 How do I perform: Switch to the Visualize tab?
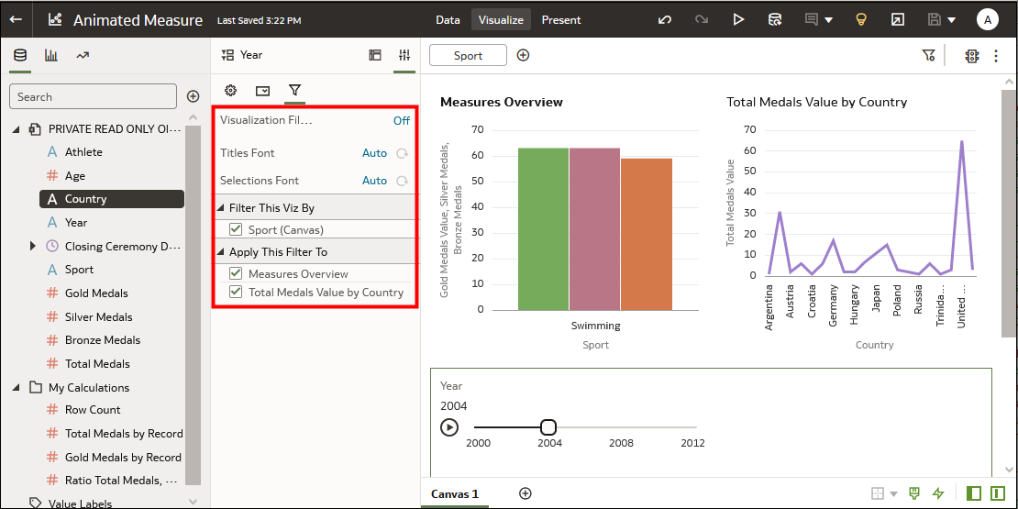point(502,19)
